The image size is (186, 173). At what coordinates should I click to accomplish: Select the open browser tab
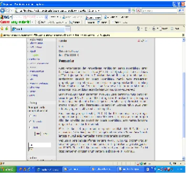coord(38,29)
